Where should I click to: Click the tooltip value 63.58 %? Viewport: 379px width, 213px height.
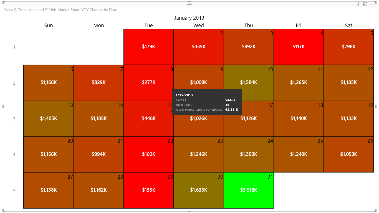(x=232, y=110)
